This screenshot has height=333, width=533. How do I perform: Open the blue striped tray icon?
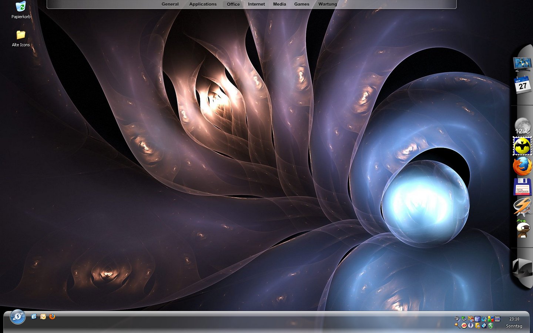[x=484, y=326]
